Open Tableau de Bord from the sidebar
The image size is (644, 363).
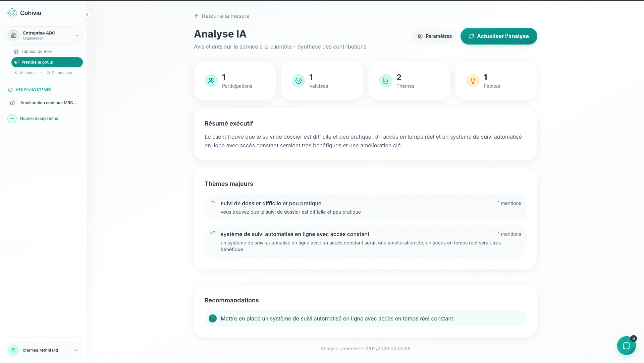click(37, 51)
